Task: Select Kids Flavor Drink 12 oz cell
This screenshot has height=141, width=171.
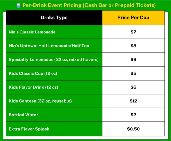Action: 33,87
